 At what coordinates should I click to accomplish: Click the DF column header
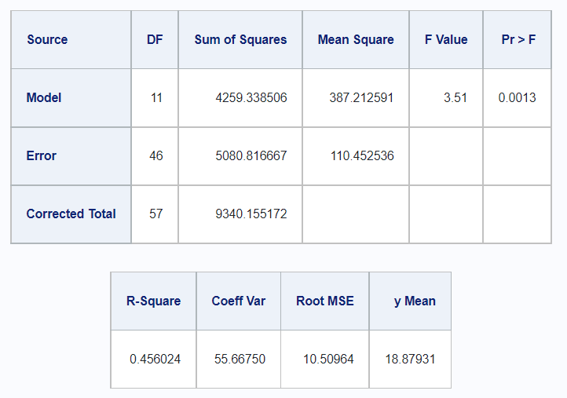point(155,40)
